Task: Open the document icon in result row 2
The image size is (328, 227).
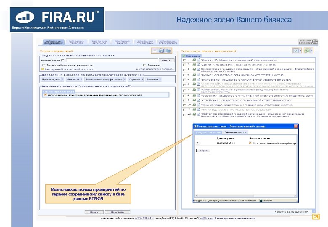Action: point(199,65)
